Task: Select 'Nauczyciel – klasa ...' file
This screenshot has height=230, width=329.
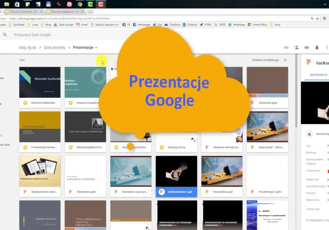Action: tap(267, 132)
